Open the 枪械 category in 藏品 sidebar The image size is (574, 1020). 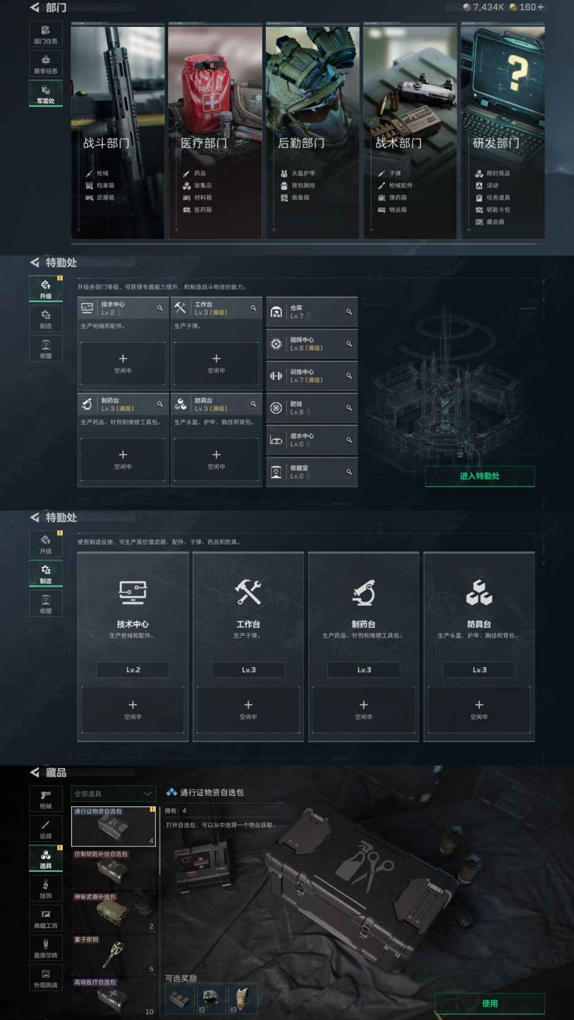[45, 799]
